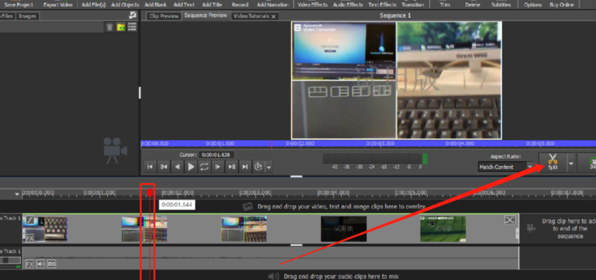Mute Audio Track 1 speaker
This screenshot has height=280, width=596.
(x=41, y=264)
